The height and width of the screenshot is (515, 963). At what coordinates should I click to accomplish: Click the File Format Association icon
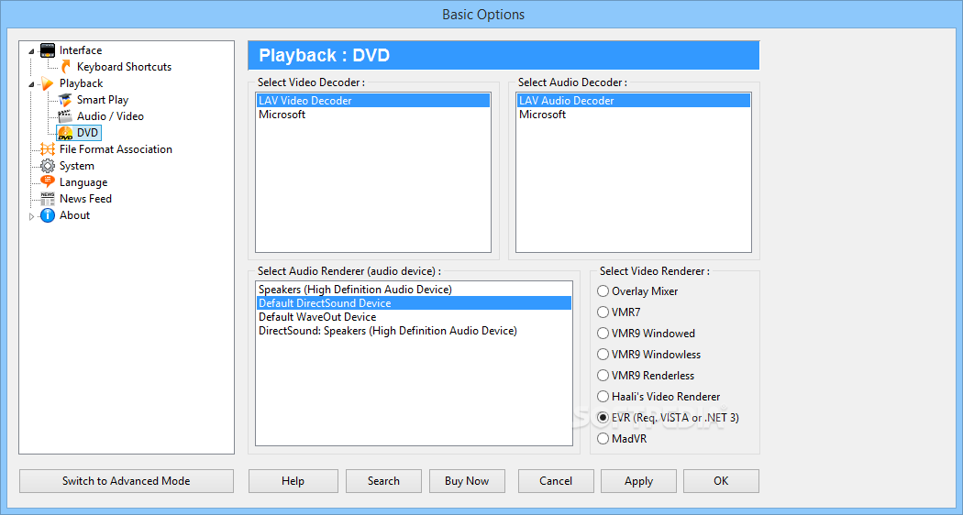click(48, 149)
